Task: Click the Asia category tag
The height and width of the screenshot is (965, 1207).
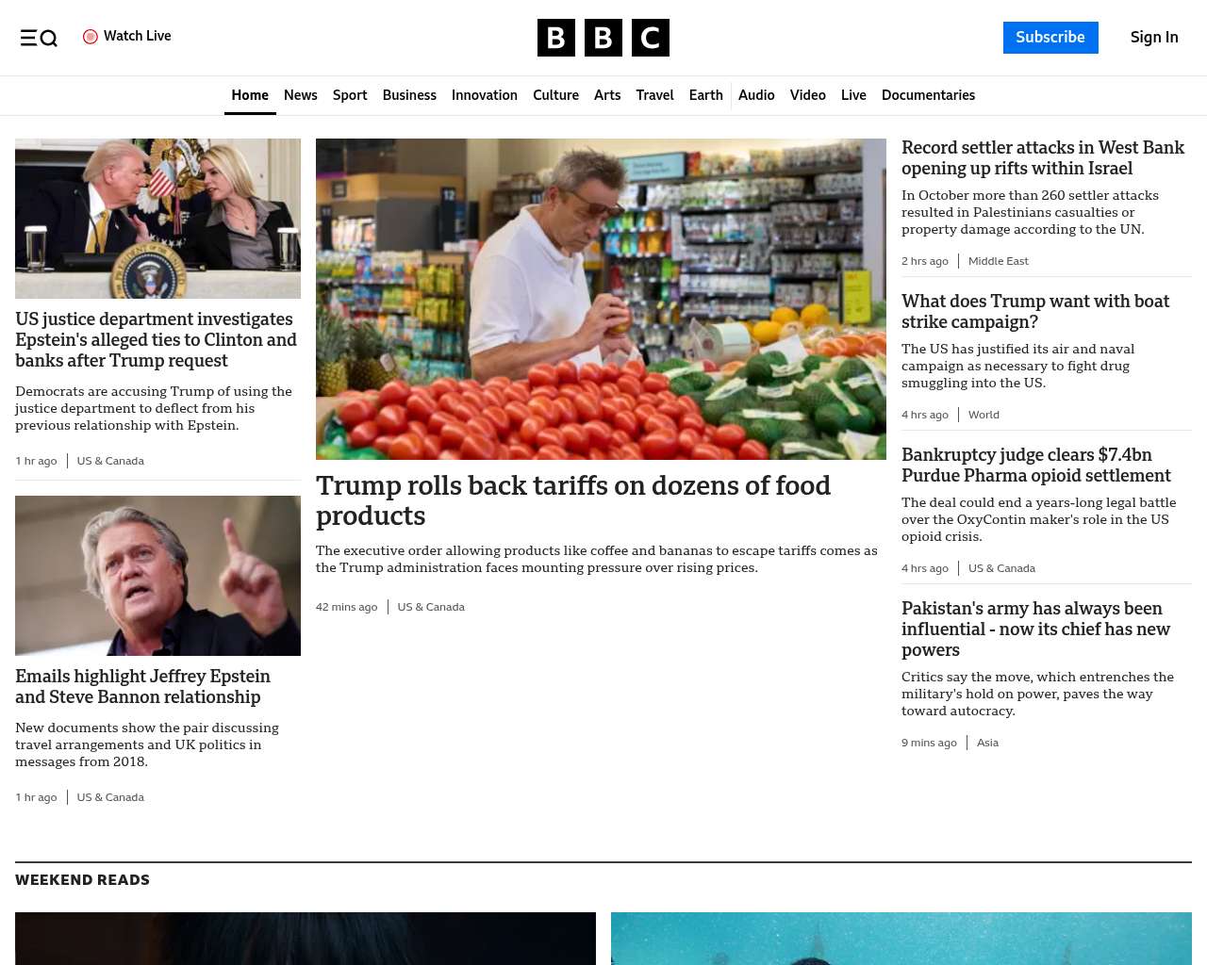Action: 987,743
